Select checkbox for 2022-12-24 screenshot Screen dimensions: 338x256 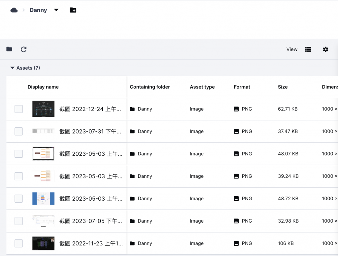point(18,109)
